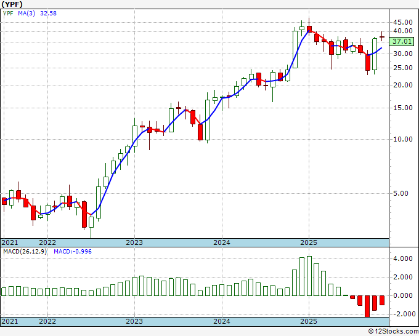Click the 4.000 MACD axis label
This screenshot has width=419, height=336.
coord(403,258)
